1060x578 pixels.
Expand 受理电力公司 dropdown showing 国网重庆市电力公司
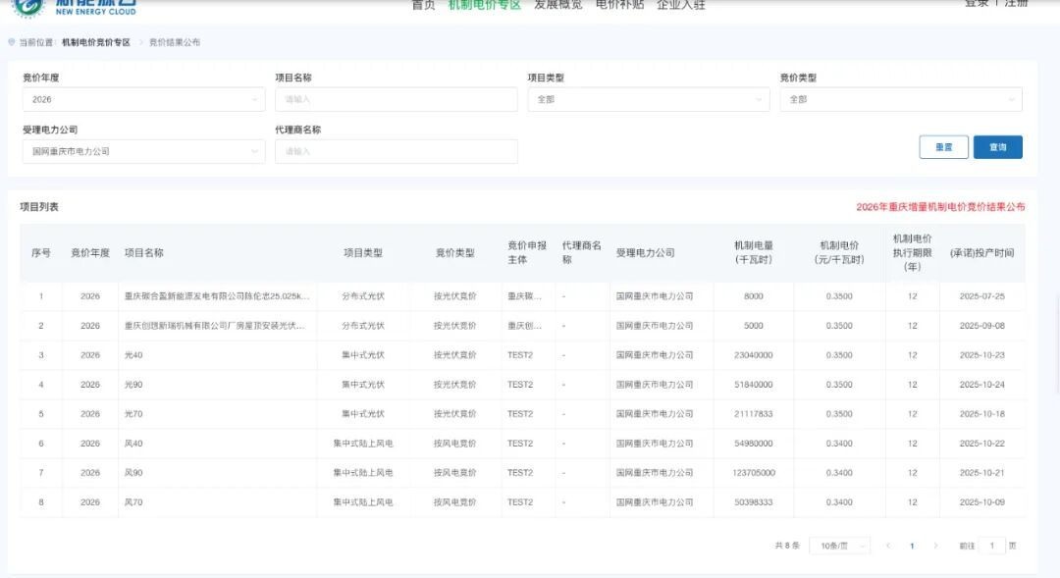pyautogui.click(x=143, y=151)
